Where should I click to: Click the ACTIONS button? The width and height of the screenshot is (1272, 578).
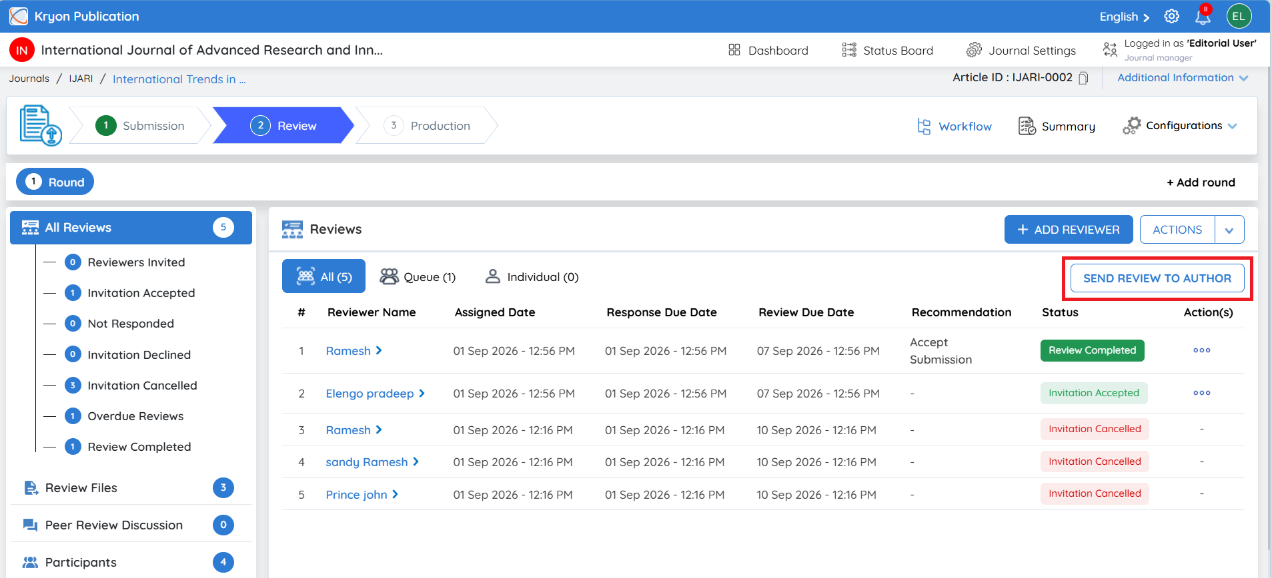pos(1177,230)
